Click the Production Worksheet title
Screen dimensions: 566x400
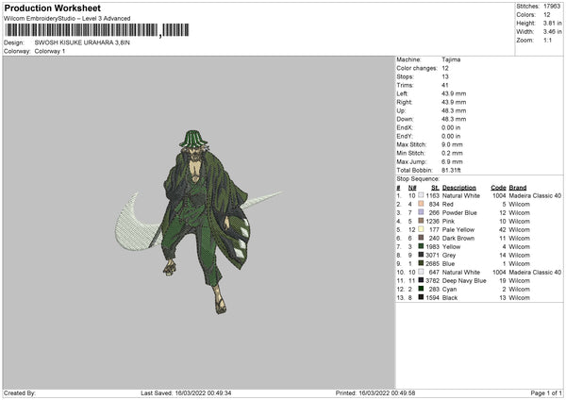pos(52,8)
